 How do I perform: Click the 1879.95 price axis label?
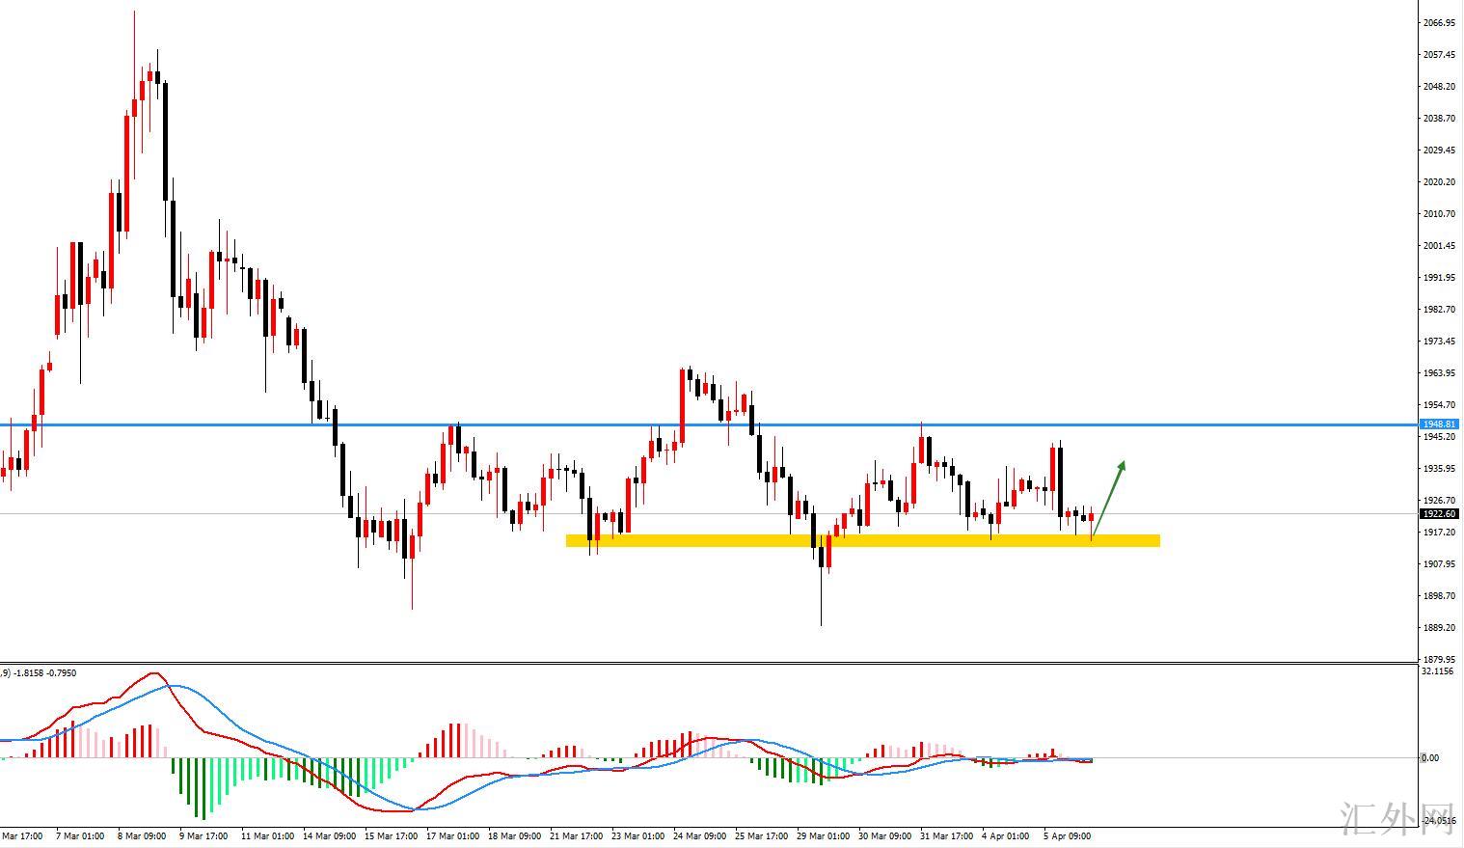(x=1439, y=660)
